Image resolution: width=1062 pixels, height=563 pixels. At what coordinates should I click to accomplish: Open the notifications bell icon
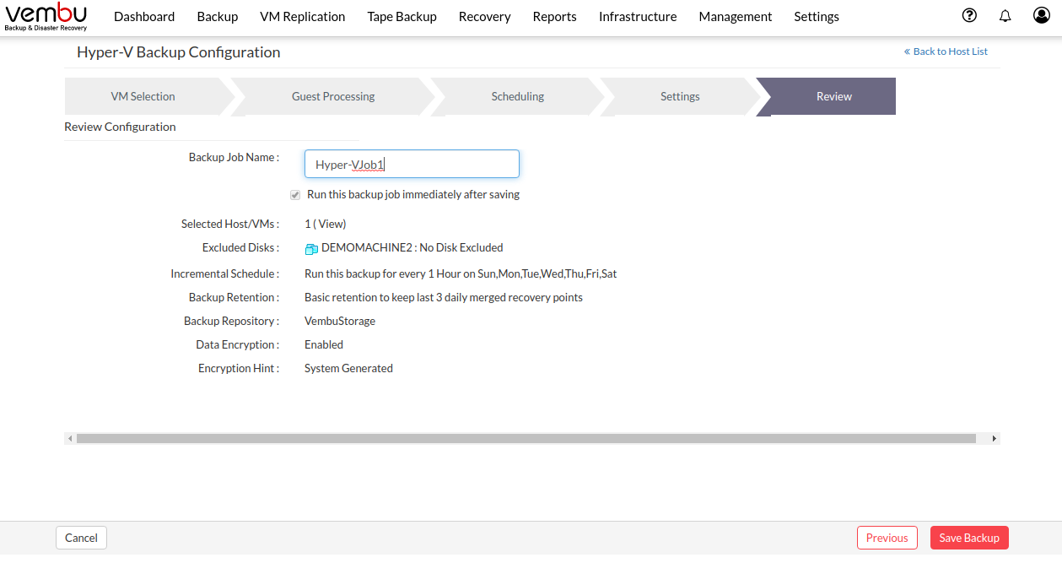pos(1005,15)
